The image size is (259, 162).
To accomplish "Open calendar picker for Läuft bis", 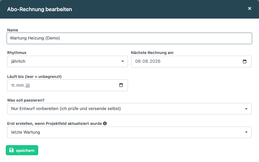I will [121, 85].
